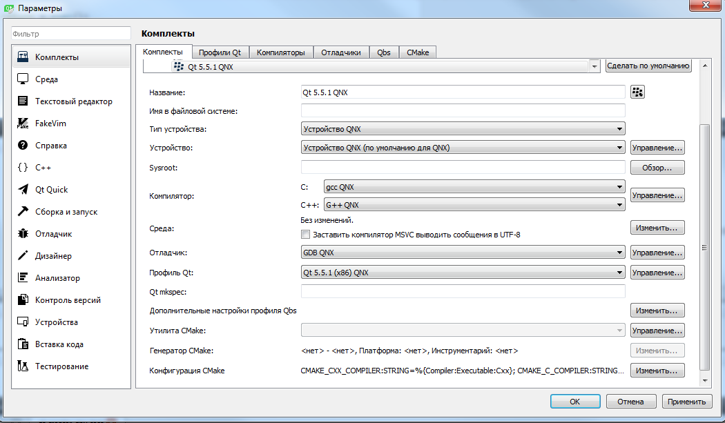Screen dimensions: 725x423
Task: Open the Устройства devices icon
Action: tap(23, 322)
